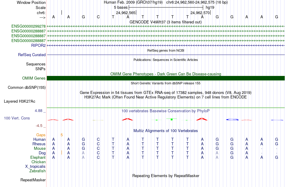The image size is (285, 187).
Task: Open 'Short Genetic Variants from dbSNP release 155' title
Action: click(166, 83)
